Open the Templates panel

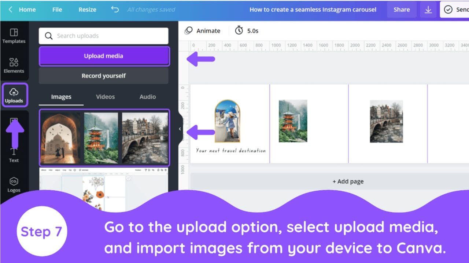[x=14, y=35]
